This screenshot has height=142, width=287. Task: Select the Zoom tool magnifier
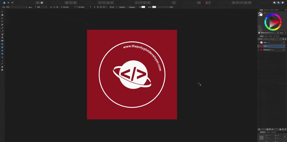pyautogui.click(x=2, y=70)
